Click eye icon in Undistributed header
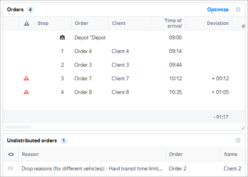Viewport: 248px width, 177px height. [x=11, y=154]
